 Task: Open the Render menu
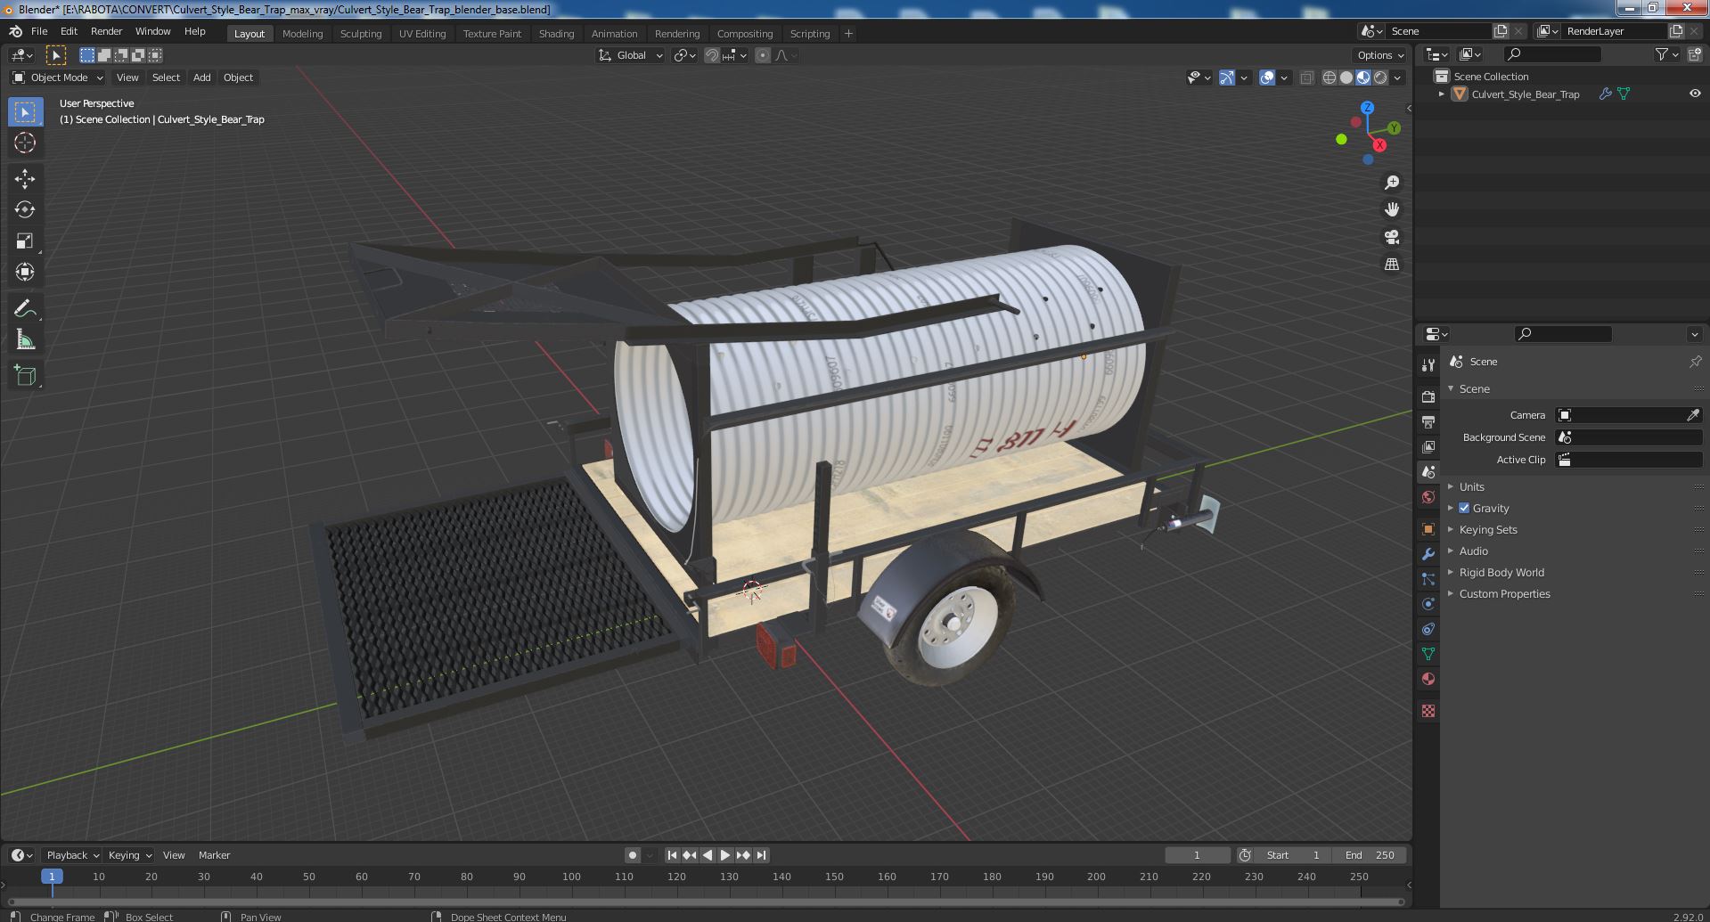[106, 31]
